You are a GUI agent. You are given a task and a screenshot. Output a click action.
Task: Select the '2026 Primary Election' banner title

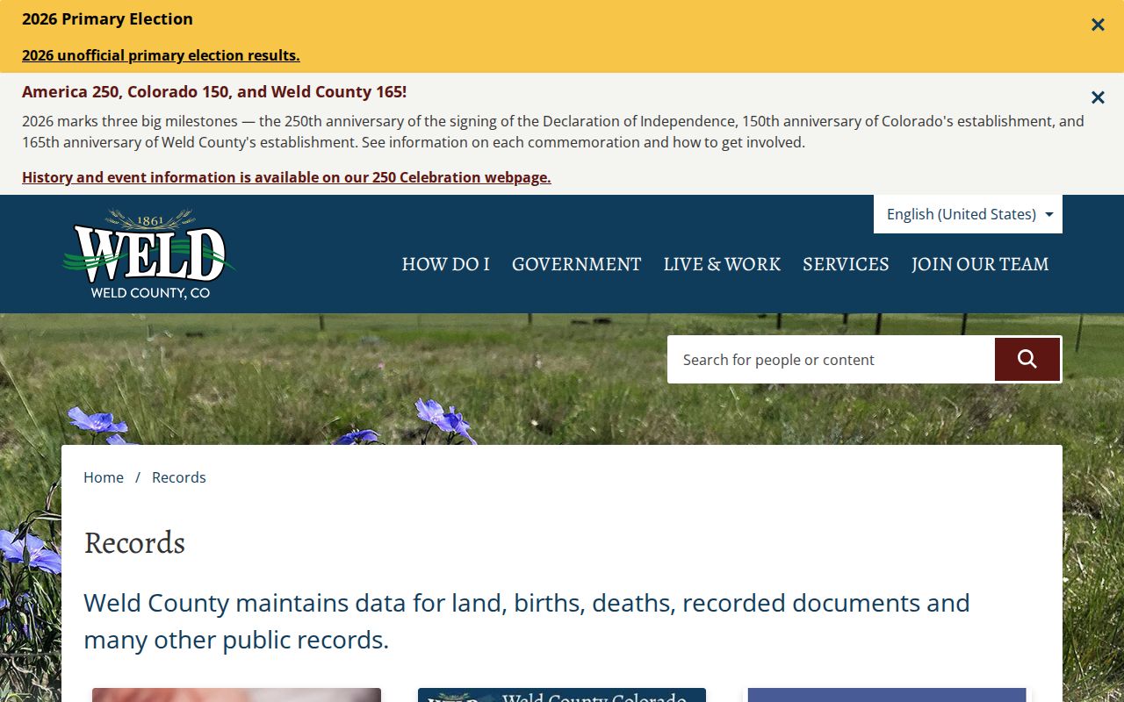(x=107, y=19)
